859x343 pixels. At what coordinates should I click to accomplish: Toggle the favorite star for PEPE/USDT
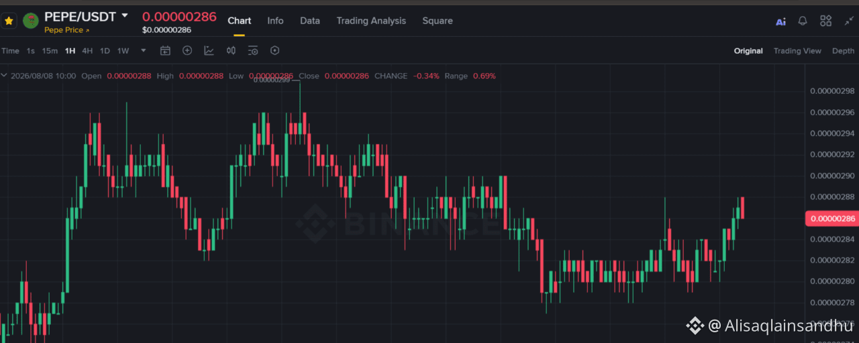tap(9, 21)
